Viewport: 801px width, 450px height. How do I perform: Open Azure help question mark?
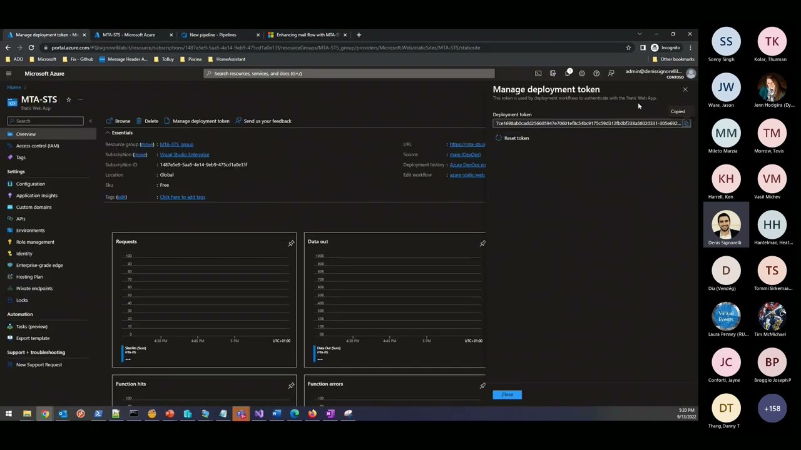click(596, 74)
